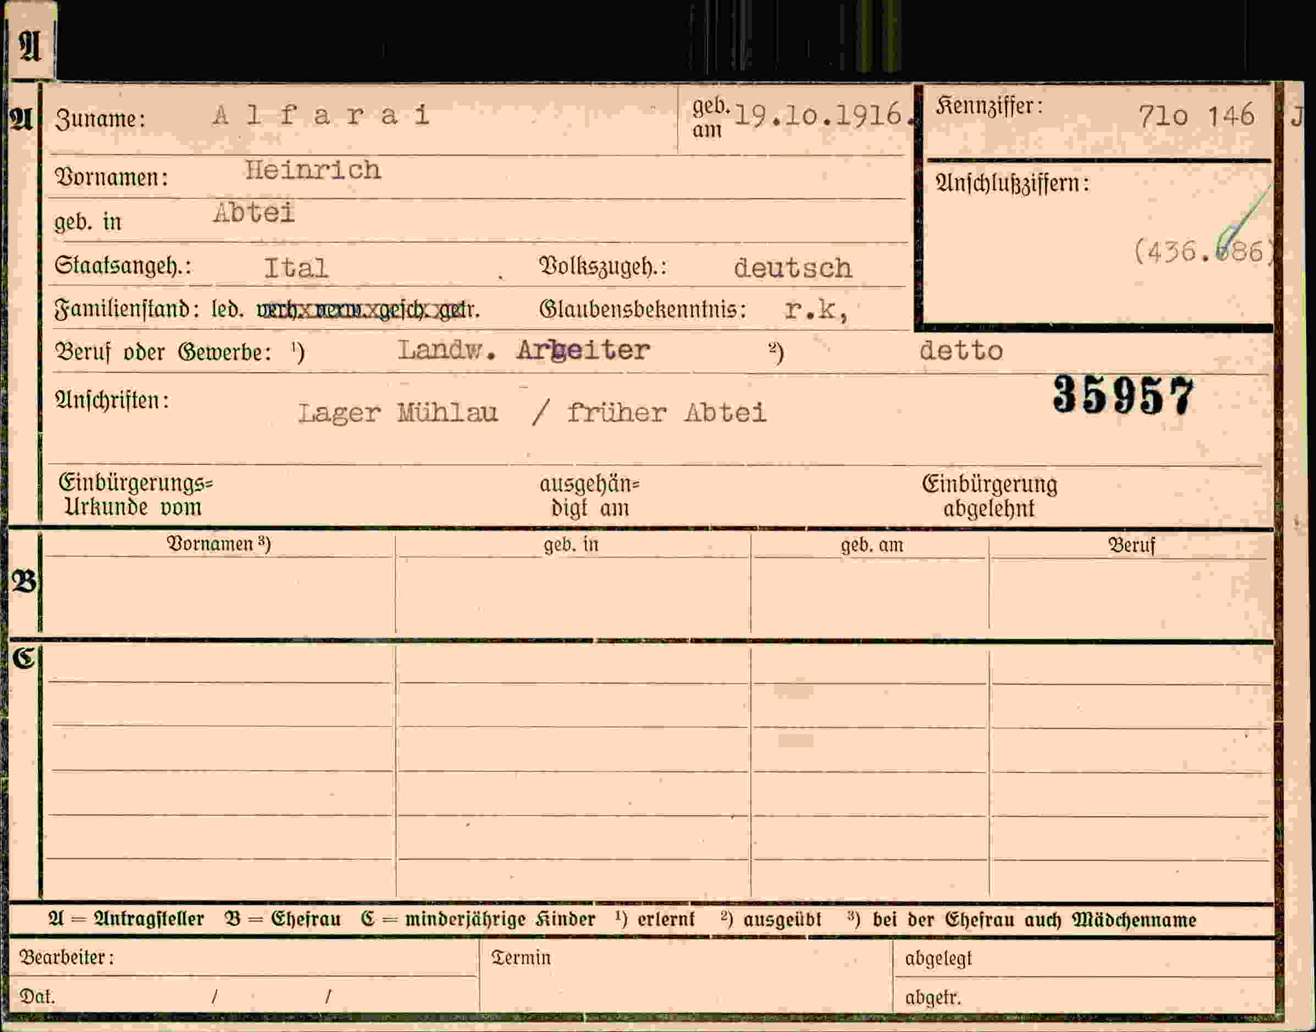Select the typed value "deutsch"

click(793, 268)
